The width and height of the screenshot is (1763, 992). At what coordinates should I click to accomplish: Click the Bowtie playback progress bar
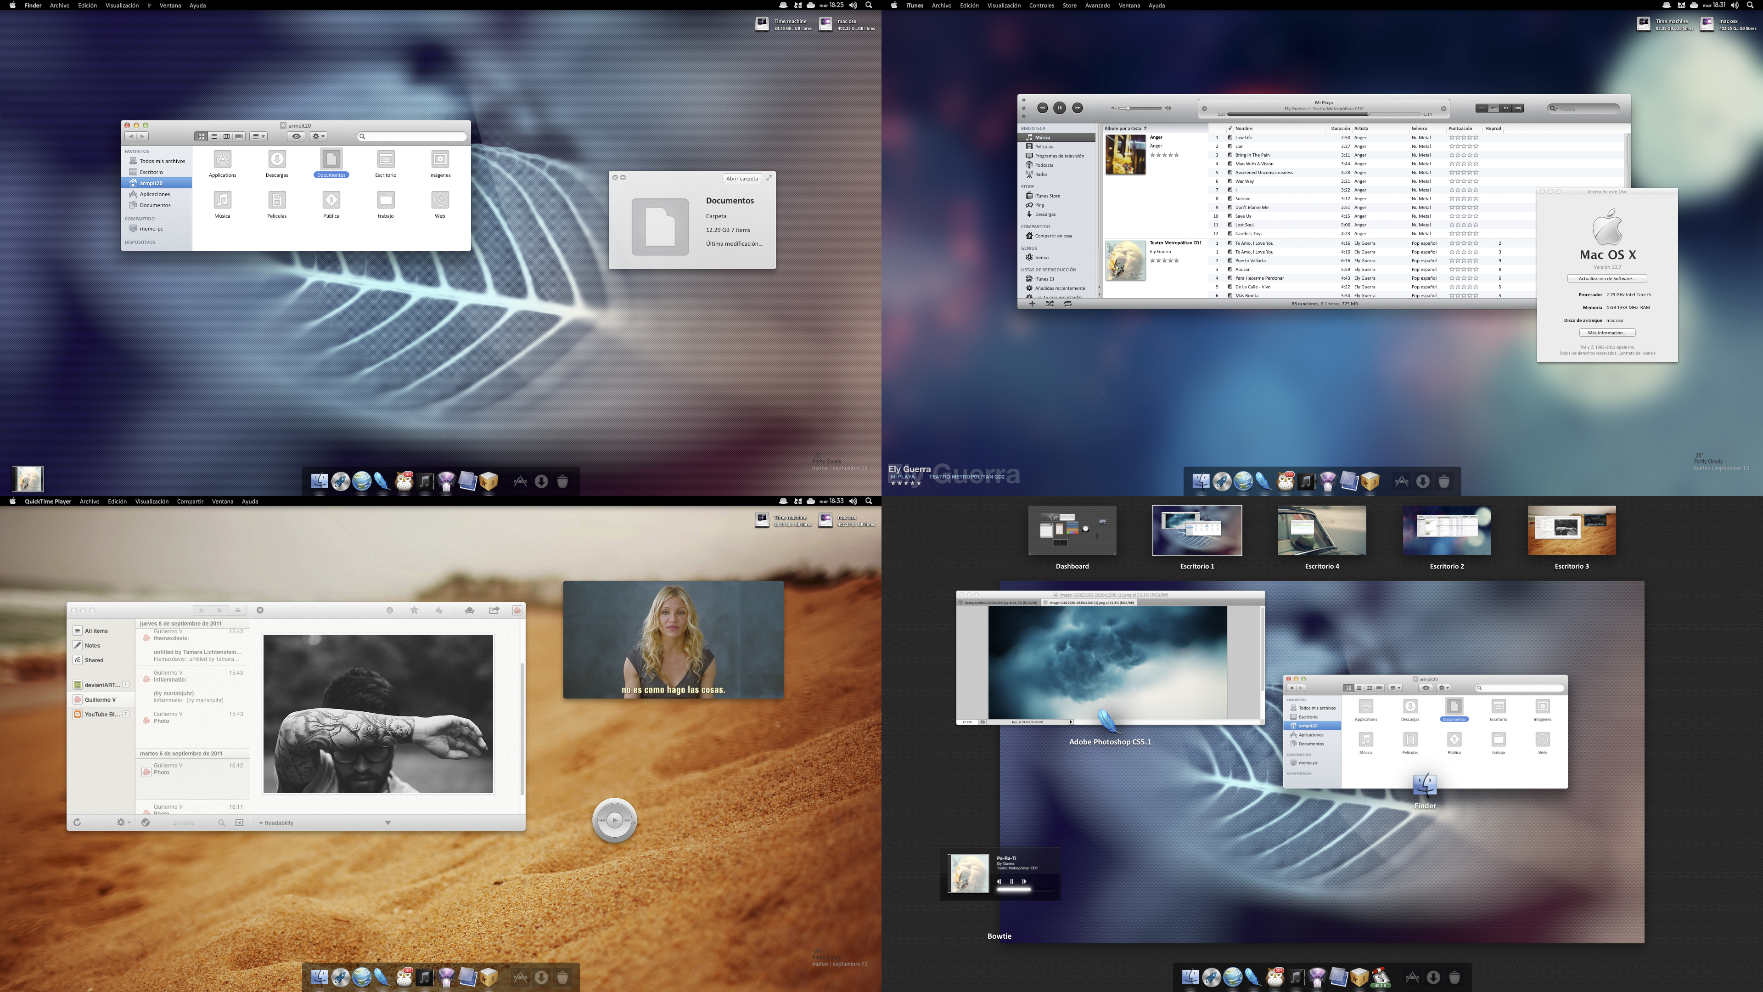1025,890
